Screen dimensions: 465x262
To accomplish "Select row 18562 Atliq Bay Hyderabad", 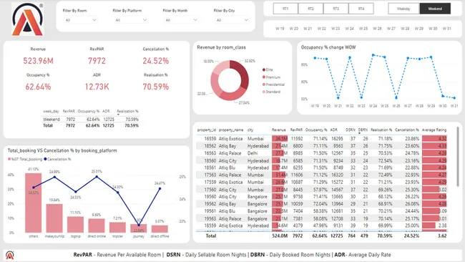I will [322, 146].
